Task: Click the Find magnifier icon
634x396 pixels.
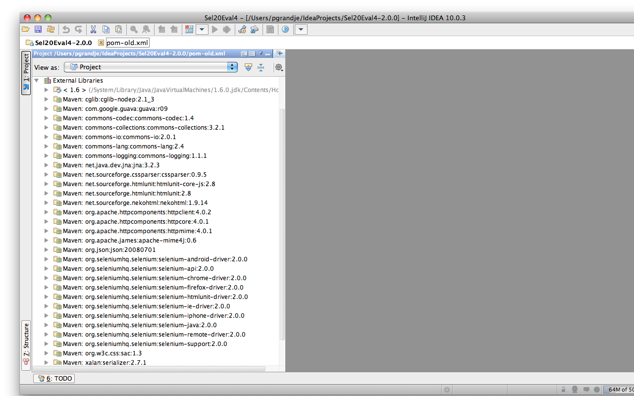Action: 134,30
